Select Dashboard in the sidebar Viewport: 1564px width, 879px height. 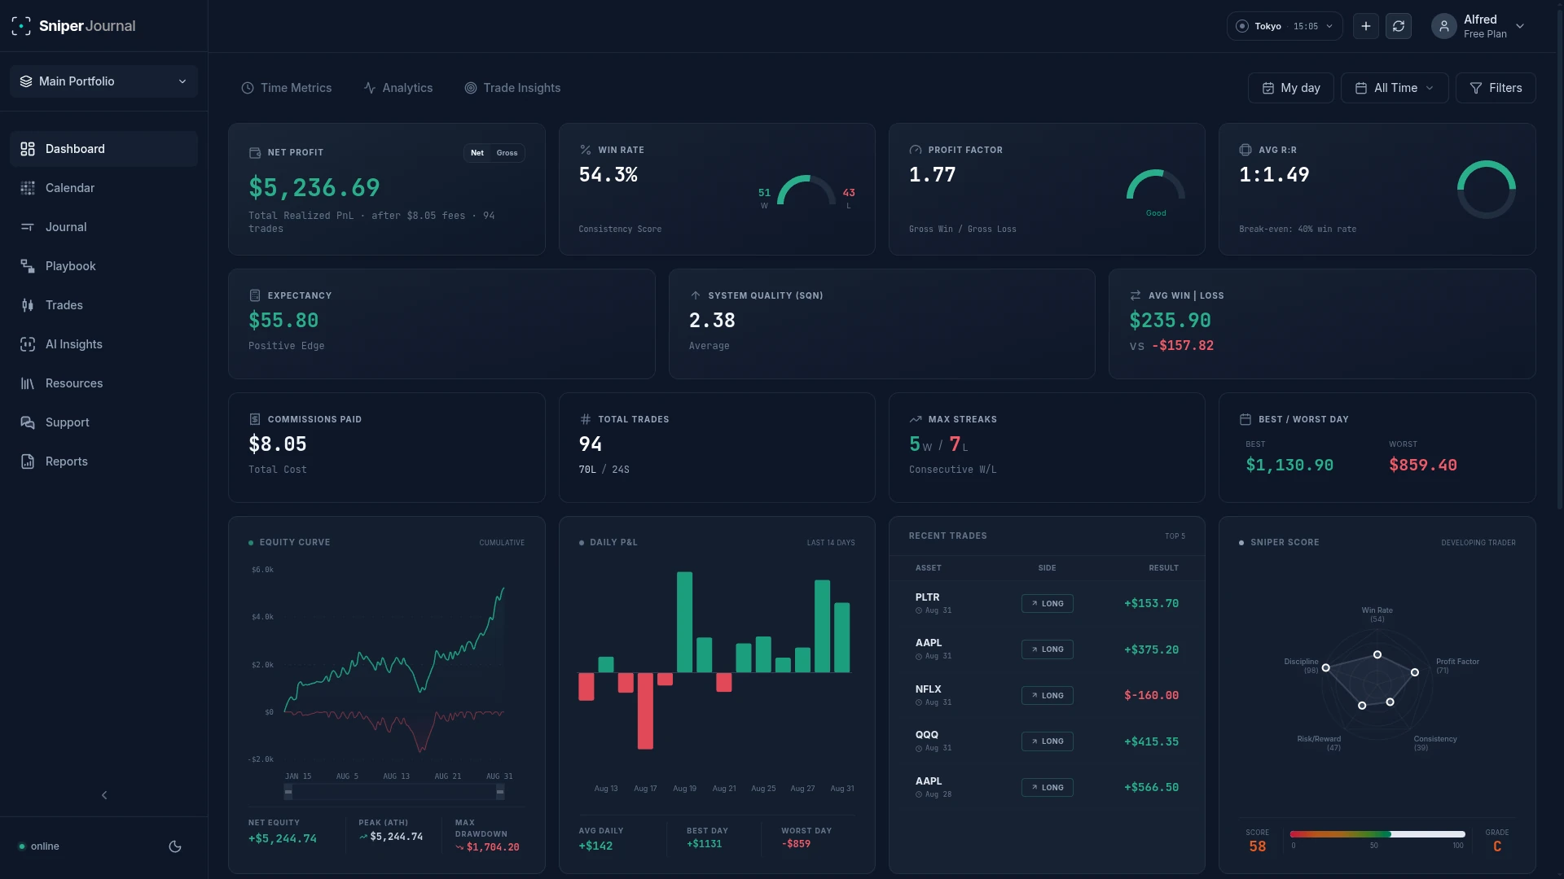pos(104,149)
